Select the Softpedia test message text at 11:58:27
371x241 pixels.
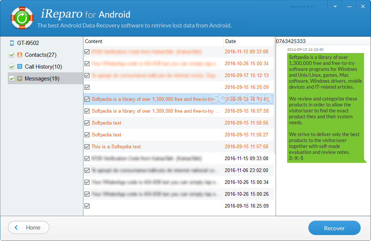point(106,135)
